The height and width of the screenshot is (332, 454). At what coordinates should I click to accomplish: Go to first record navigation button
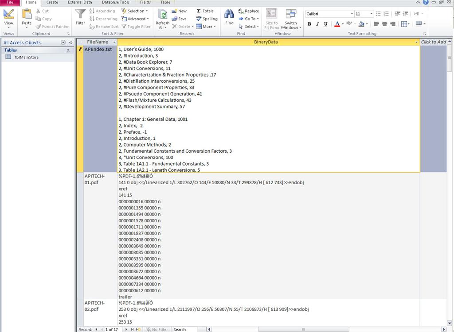(x=96, y=329)
